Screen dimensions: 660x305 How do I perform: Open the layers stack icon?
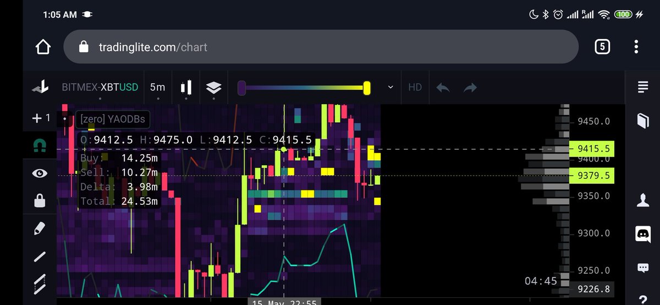pyautogui.click(x=213, y=87)
